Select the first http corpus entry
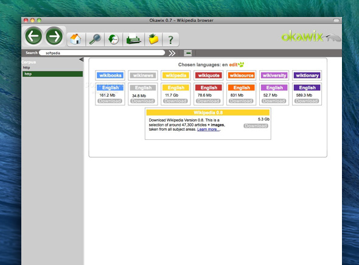This screenshot has height=265, width=359. click(x=52, y=67)
